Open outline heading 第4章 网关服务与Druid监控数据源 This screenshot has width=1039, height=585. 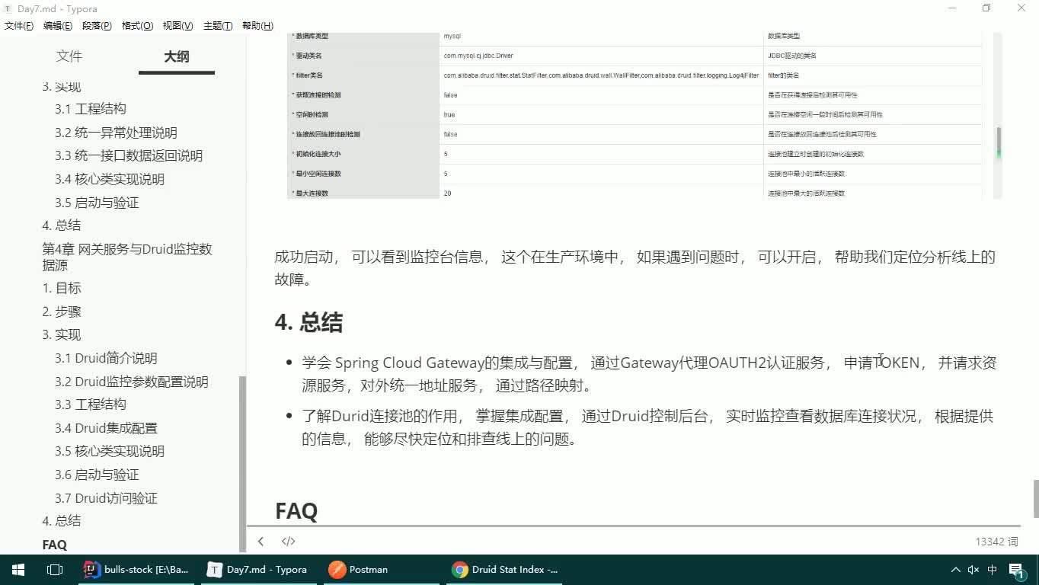pos(127,257)
